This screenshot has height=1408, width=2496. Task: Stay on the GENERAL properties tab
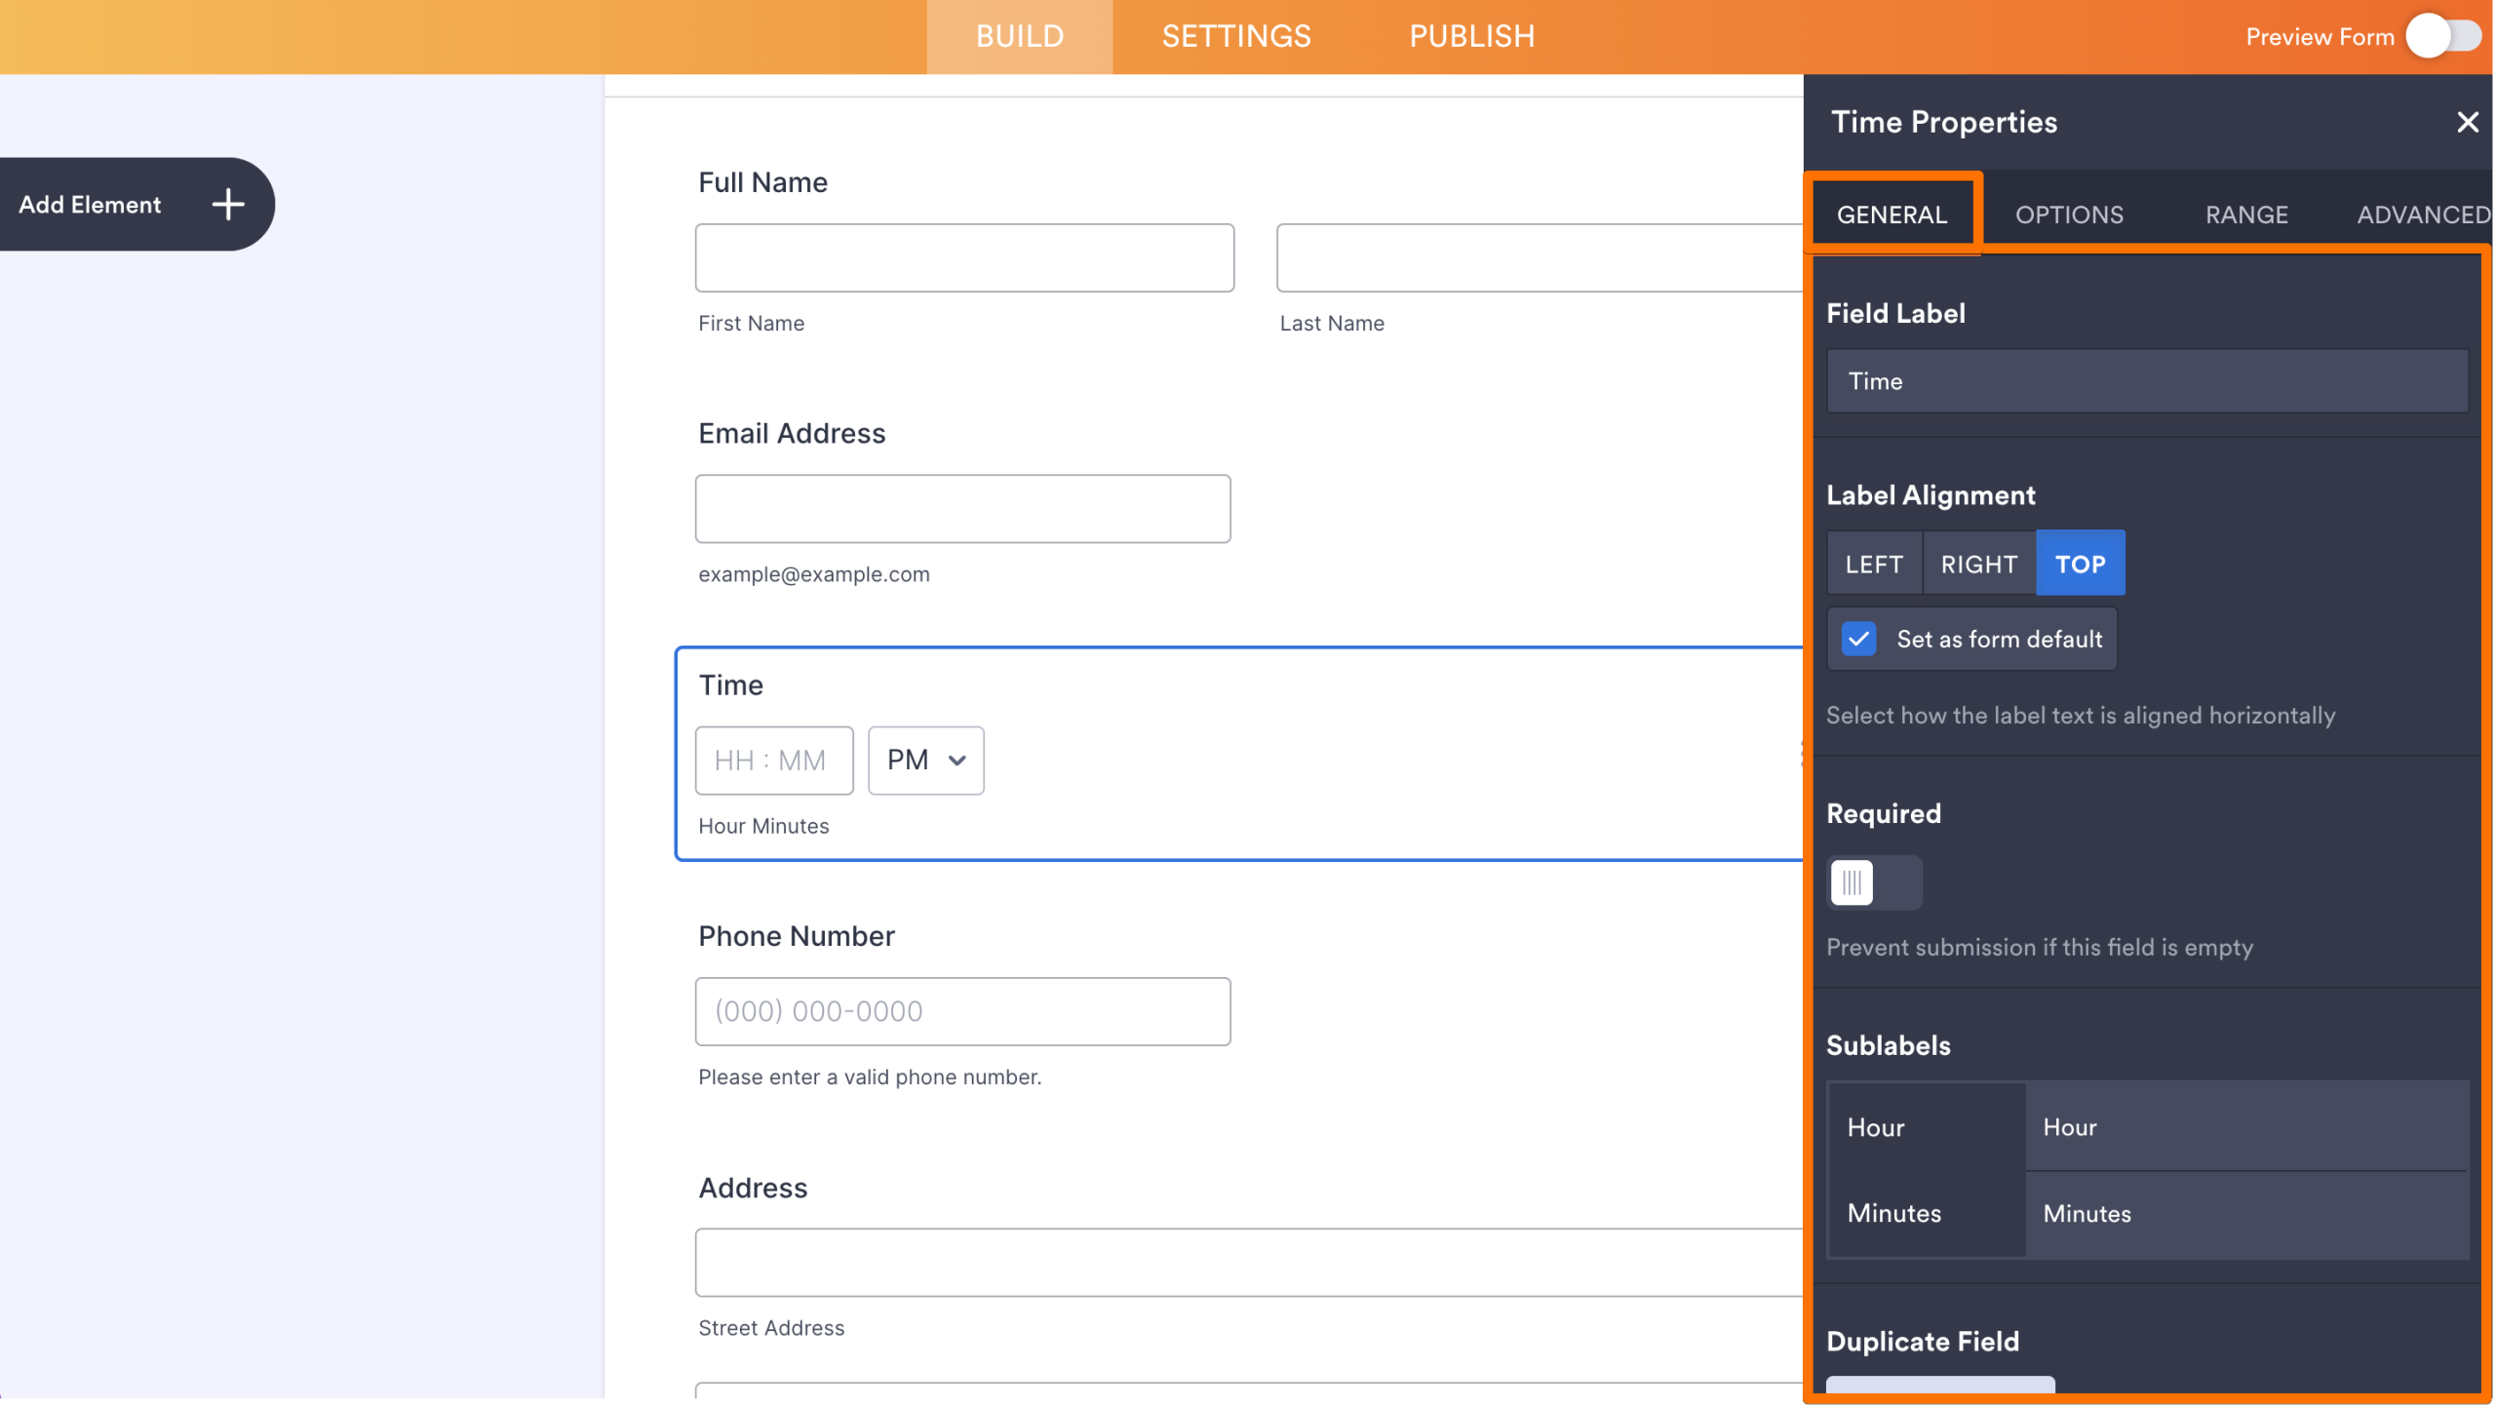pyautogui.click(x=1891, y=214)
